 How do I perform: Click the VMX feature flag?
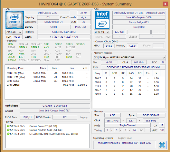pyautogui.click(x=22, y=54)
